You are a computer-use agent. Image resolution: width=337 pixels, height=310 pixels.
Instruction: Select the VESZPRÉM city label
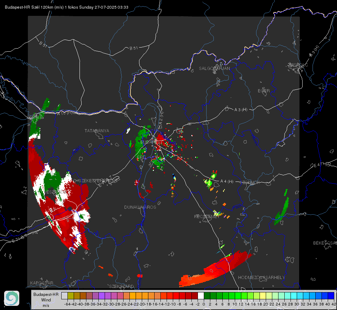click(55, 192)
